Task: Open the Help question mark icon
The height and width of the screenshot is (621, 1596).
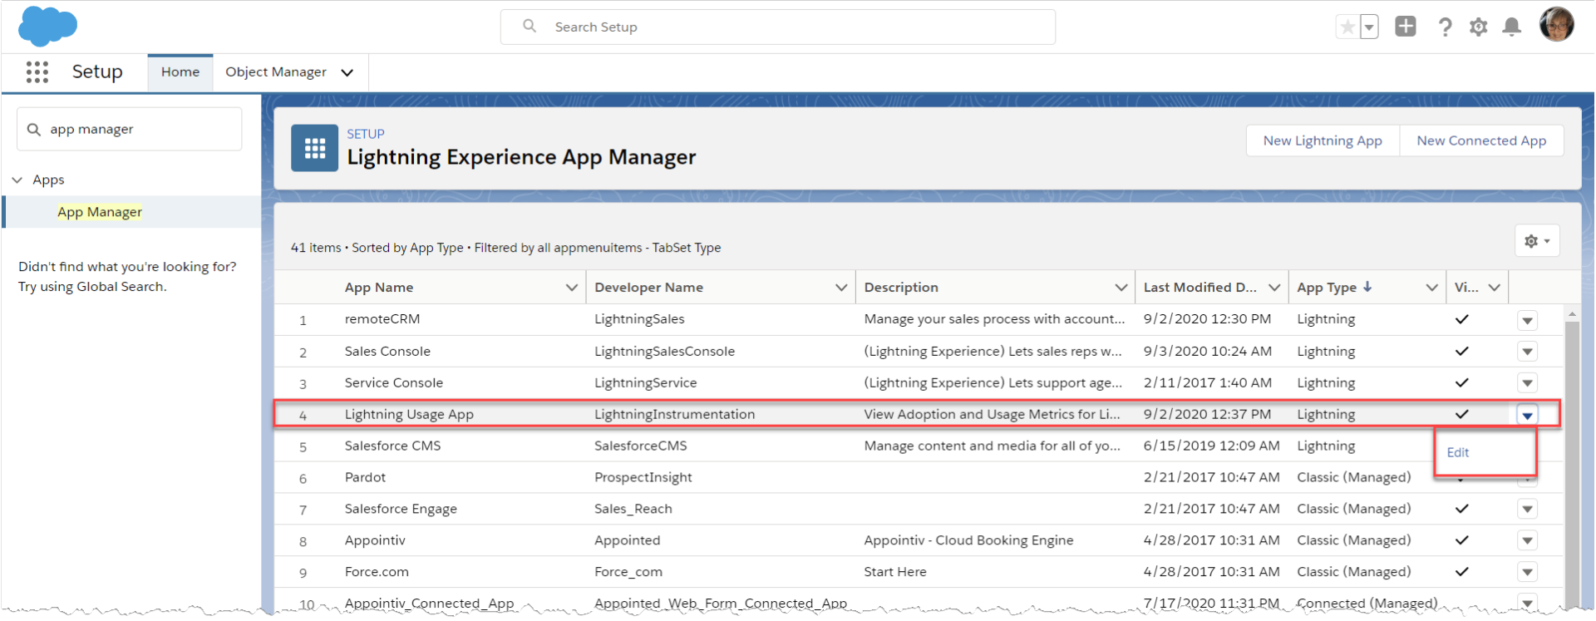Action: 1445,27
